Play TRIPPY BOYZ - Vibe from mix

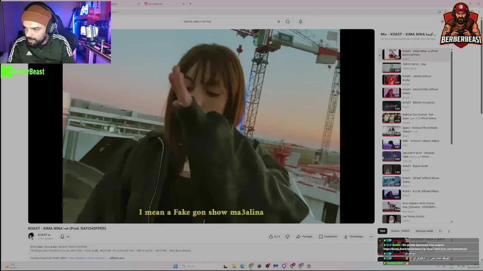tap(414, 67)
